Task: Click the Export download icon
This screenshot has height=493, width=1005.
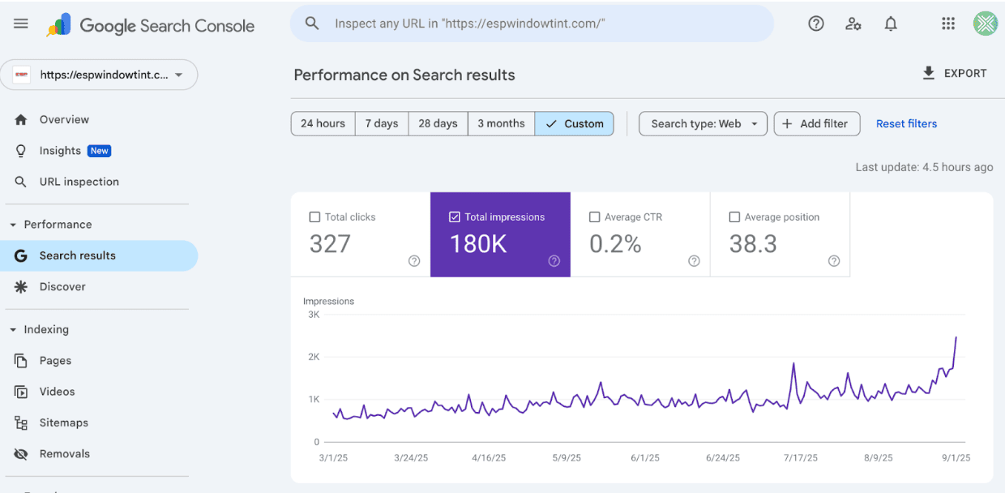Action: point(929,74)
